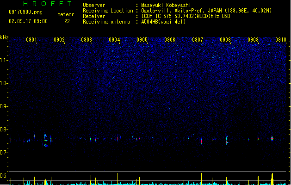Click the 0.9 kHz axis label

[4, 106]
